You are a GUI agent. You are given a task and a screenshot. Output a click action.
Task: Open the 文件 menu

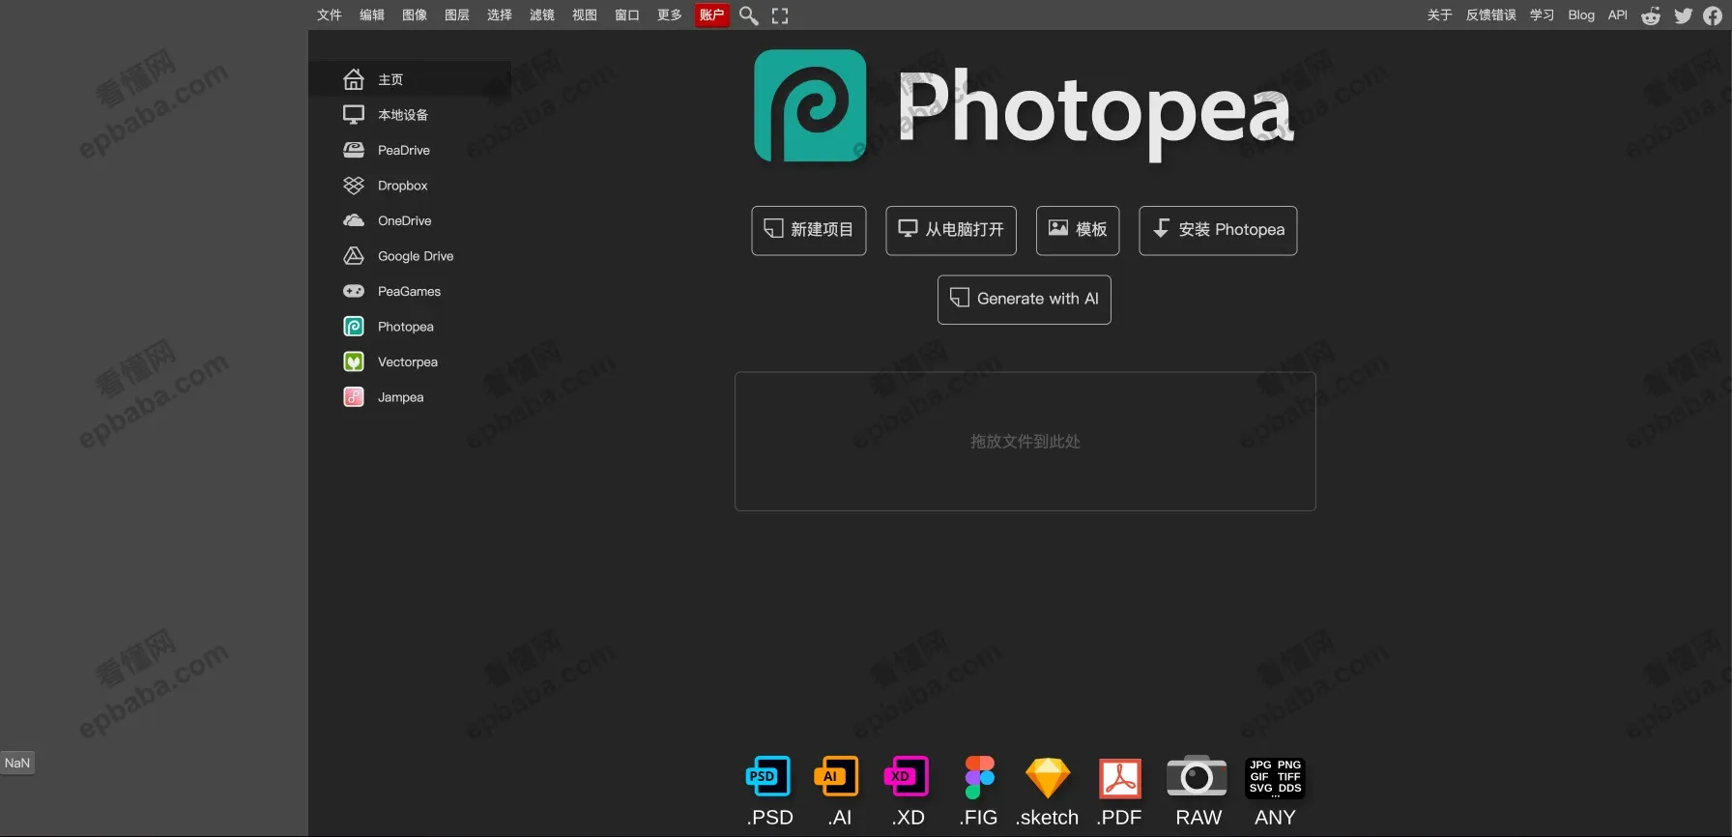[330, 14]
